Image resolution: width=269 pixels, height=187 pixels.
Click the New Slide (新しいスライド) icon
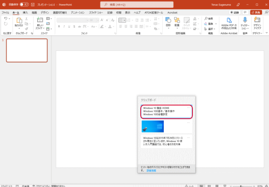[x=40, y=20]
